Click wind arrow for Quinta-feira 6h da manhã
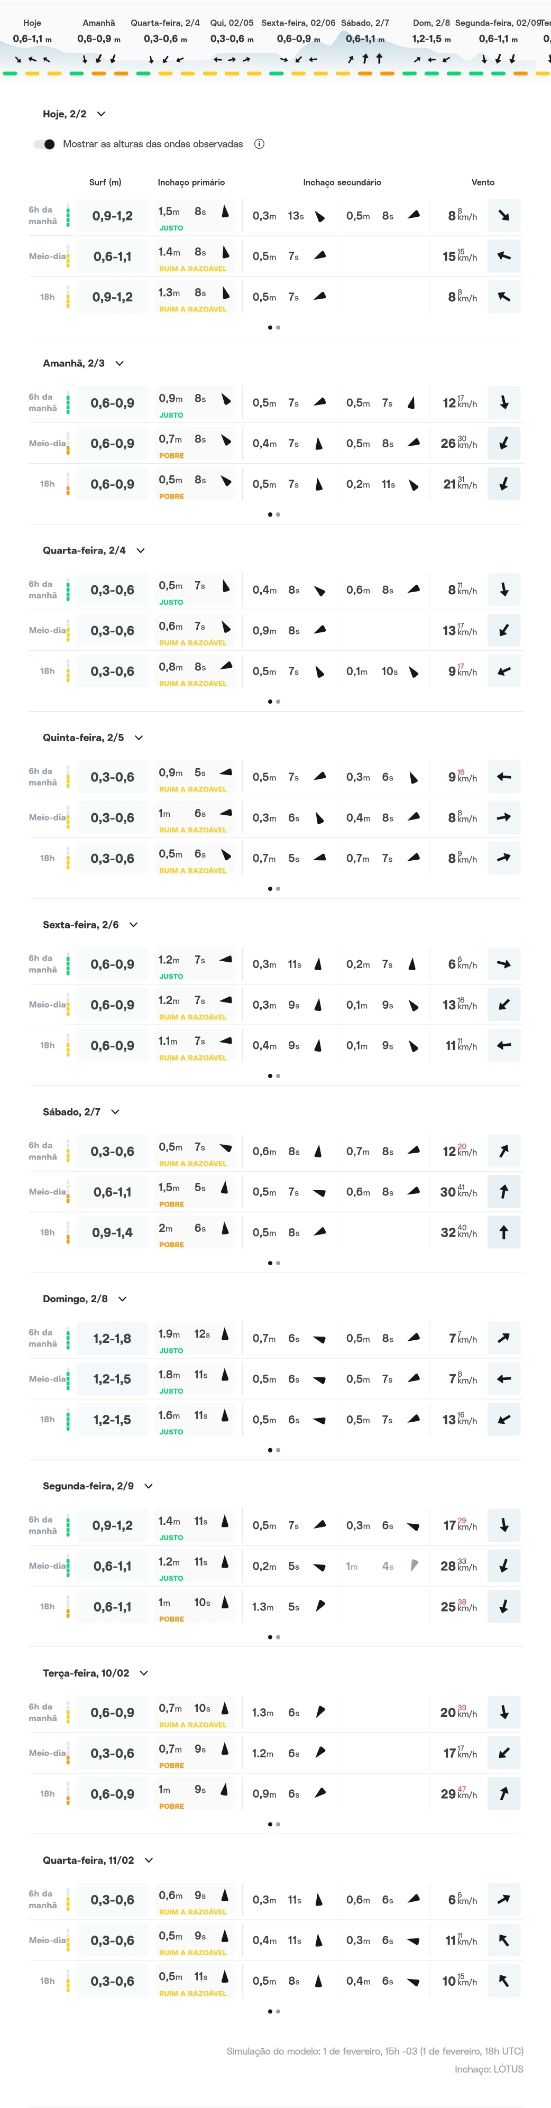 pos(503,777)
